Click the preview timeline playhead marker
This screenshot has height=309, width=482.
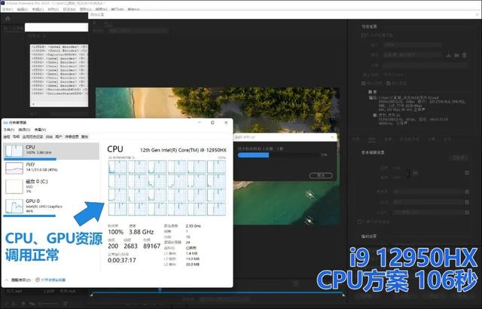pos(160,289)
